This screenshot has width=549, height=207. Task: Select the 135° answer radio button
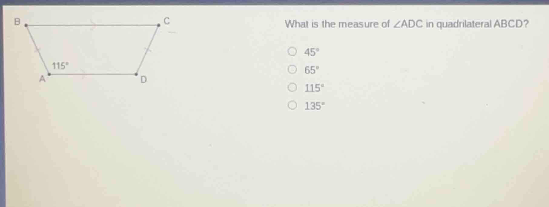click(293, 105)
